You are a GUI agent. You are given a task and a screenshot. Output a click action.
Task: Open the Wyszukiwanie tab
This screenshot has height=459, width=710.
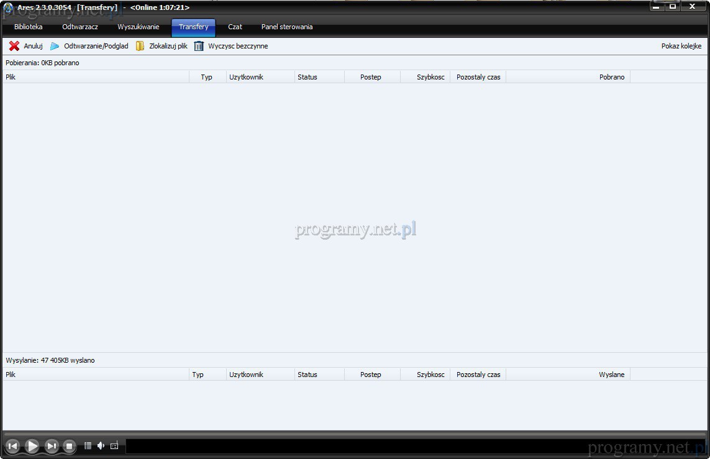coord(138,27)
